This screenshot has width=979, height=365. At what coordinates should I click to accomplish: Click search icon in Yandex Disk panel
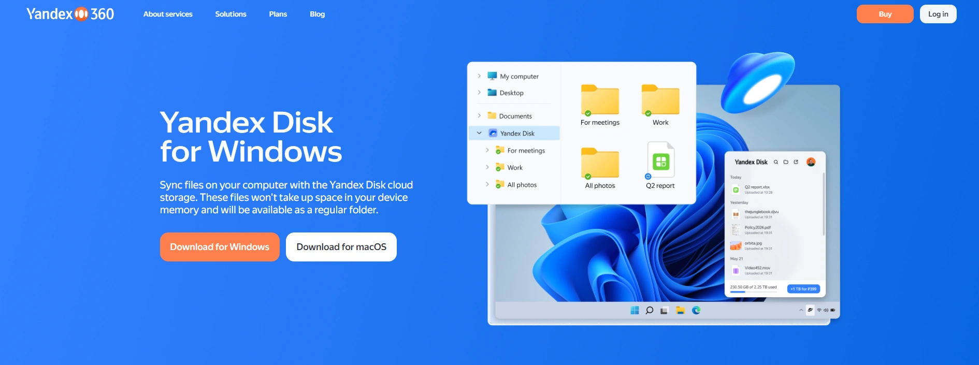776,162
